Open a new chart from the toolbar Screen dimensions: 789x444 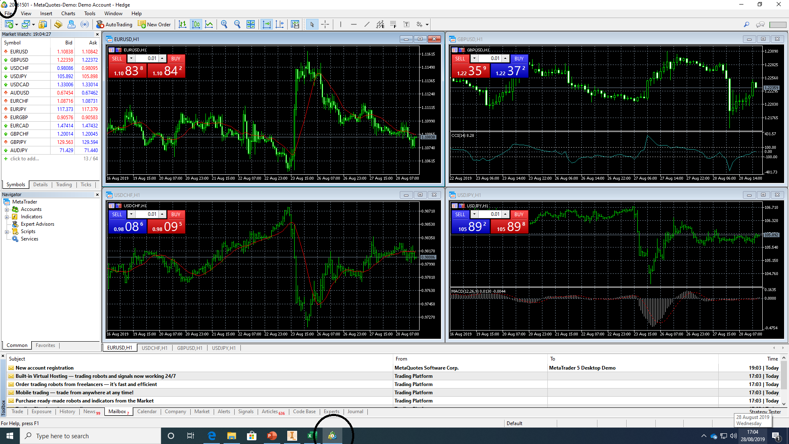pyautogui.click(x=9, y=25)
